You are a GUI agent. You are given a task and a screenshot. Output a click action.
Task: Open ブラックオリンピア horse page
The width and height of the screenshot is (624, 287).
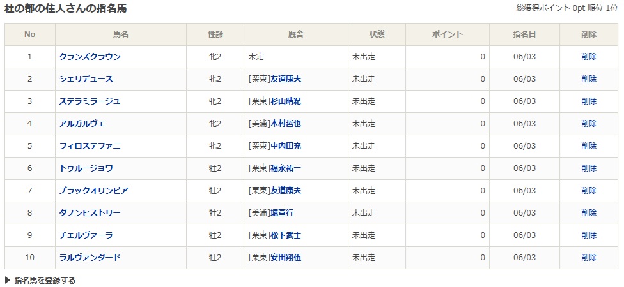[x=93, y=191]
